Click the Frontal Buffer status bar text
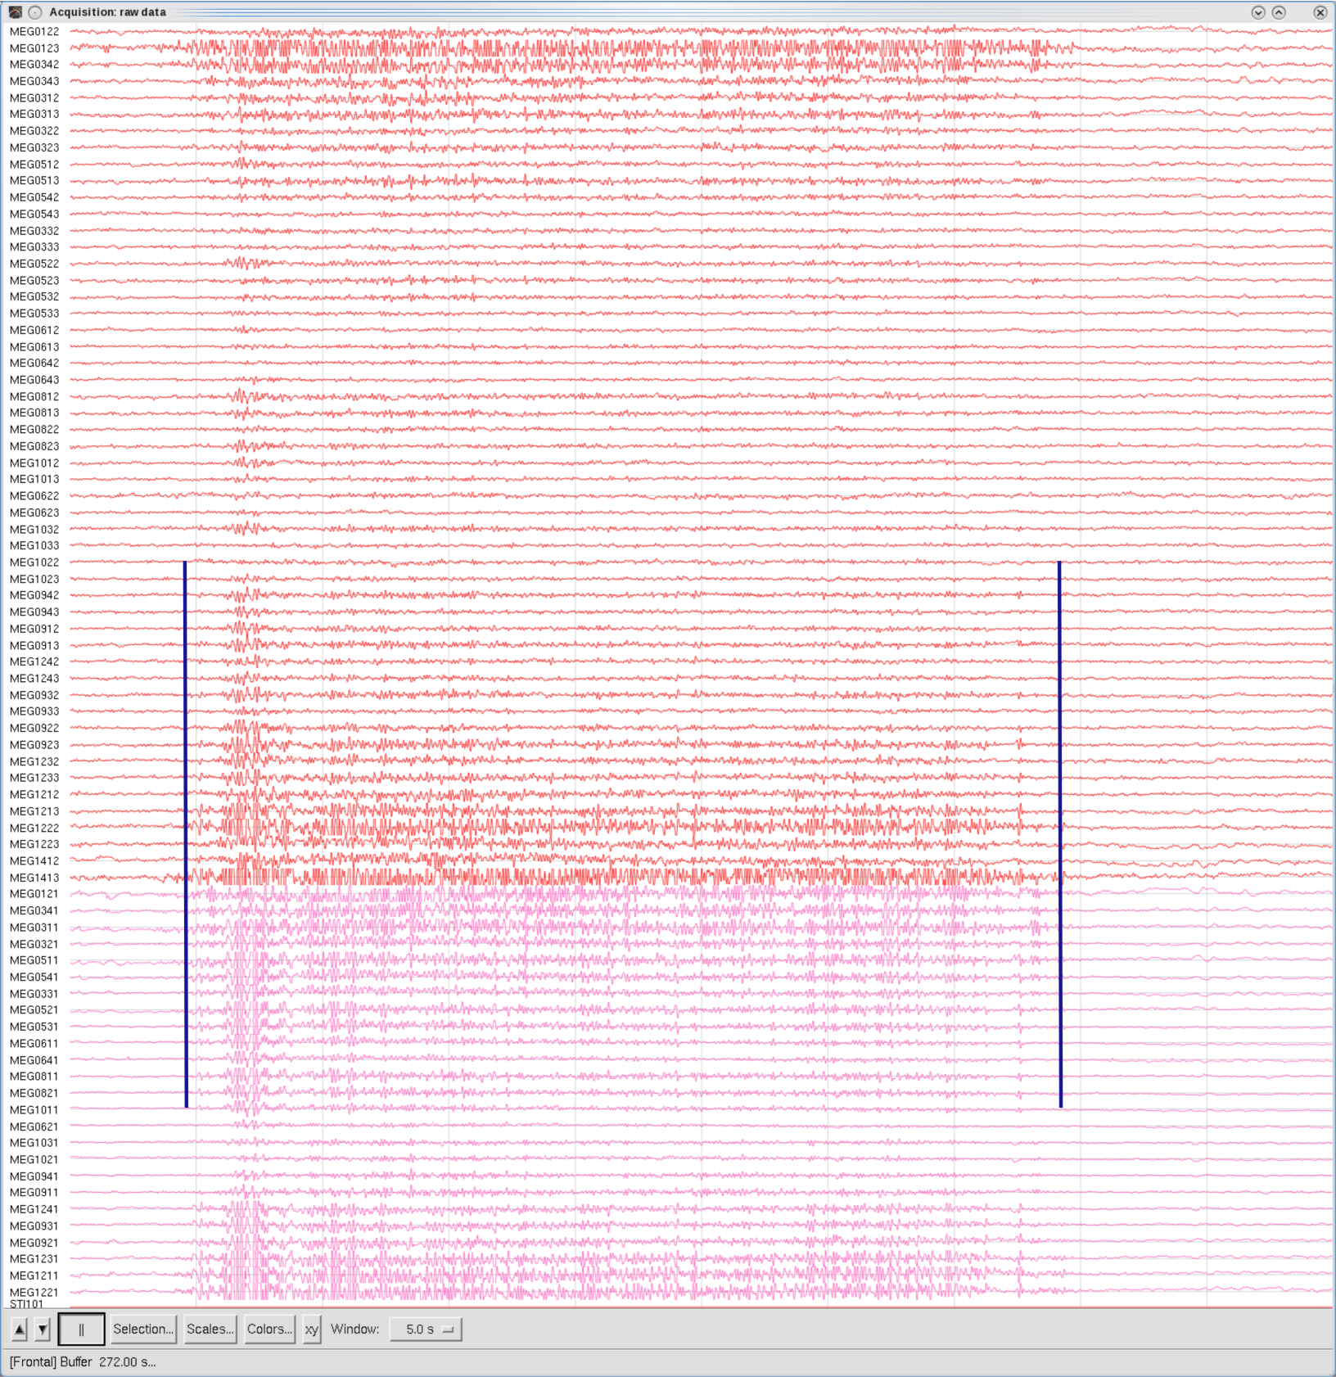This screenshot has height=1377, width=1336. 83,1362
